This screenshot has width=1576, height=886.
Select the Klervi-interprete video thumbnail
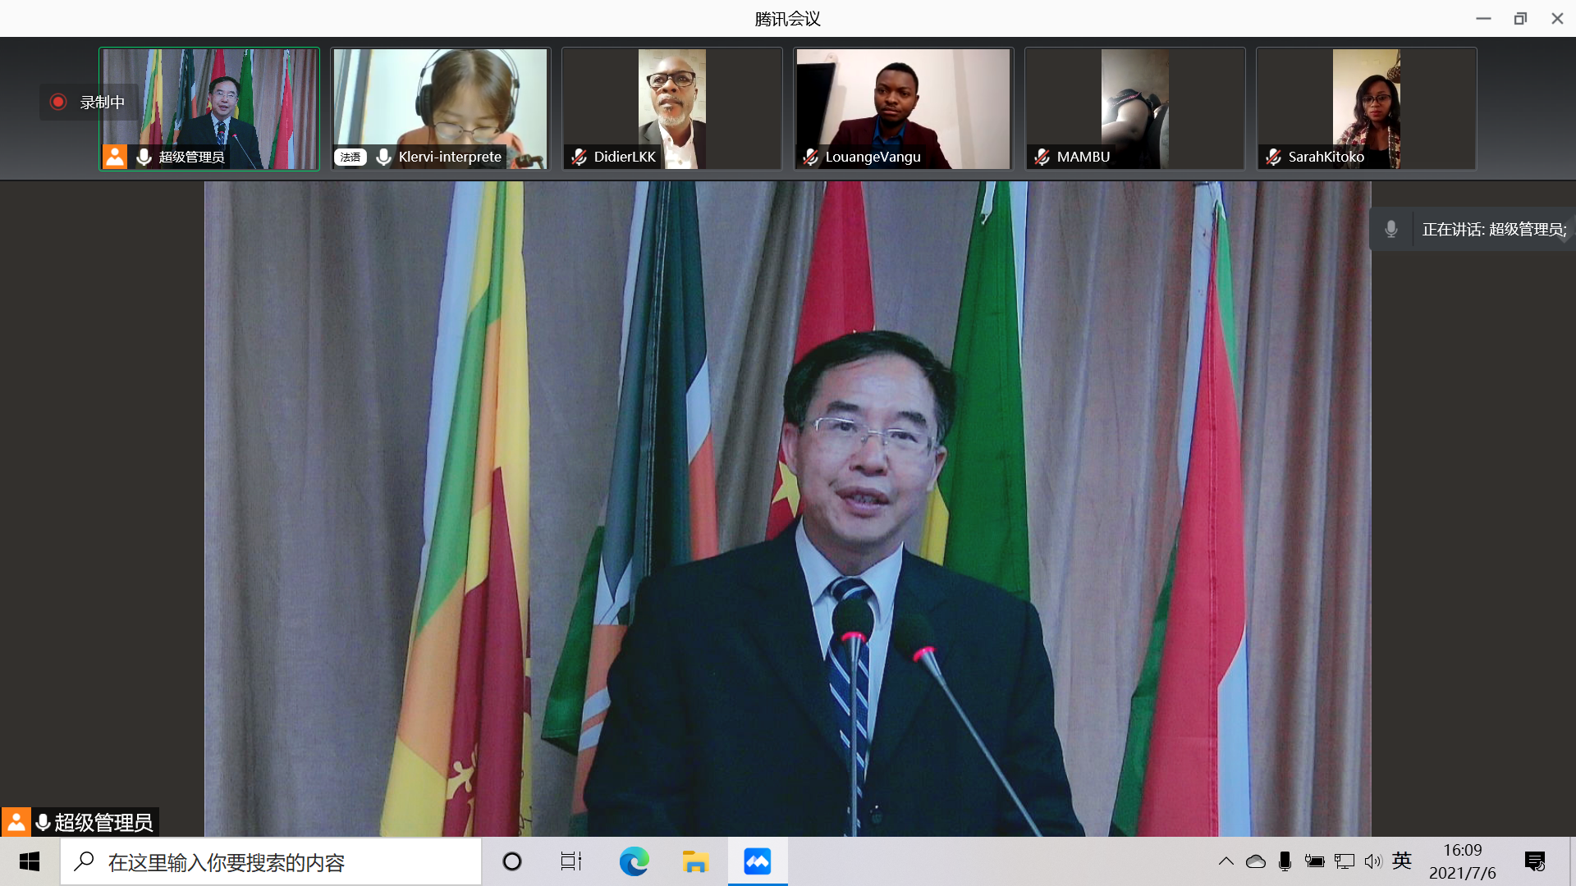click(x=441, y=108)
